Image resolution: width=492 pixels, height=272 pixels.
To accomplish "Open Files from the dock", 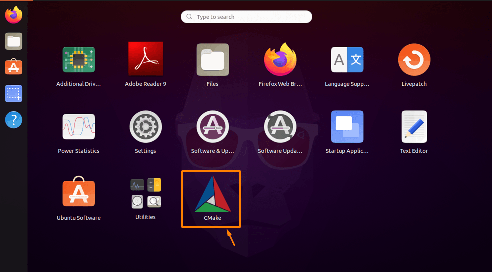I will pos(14,41).
